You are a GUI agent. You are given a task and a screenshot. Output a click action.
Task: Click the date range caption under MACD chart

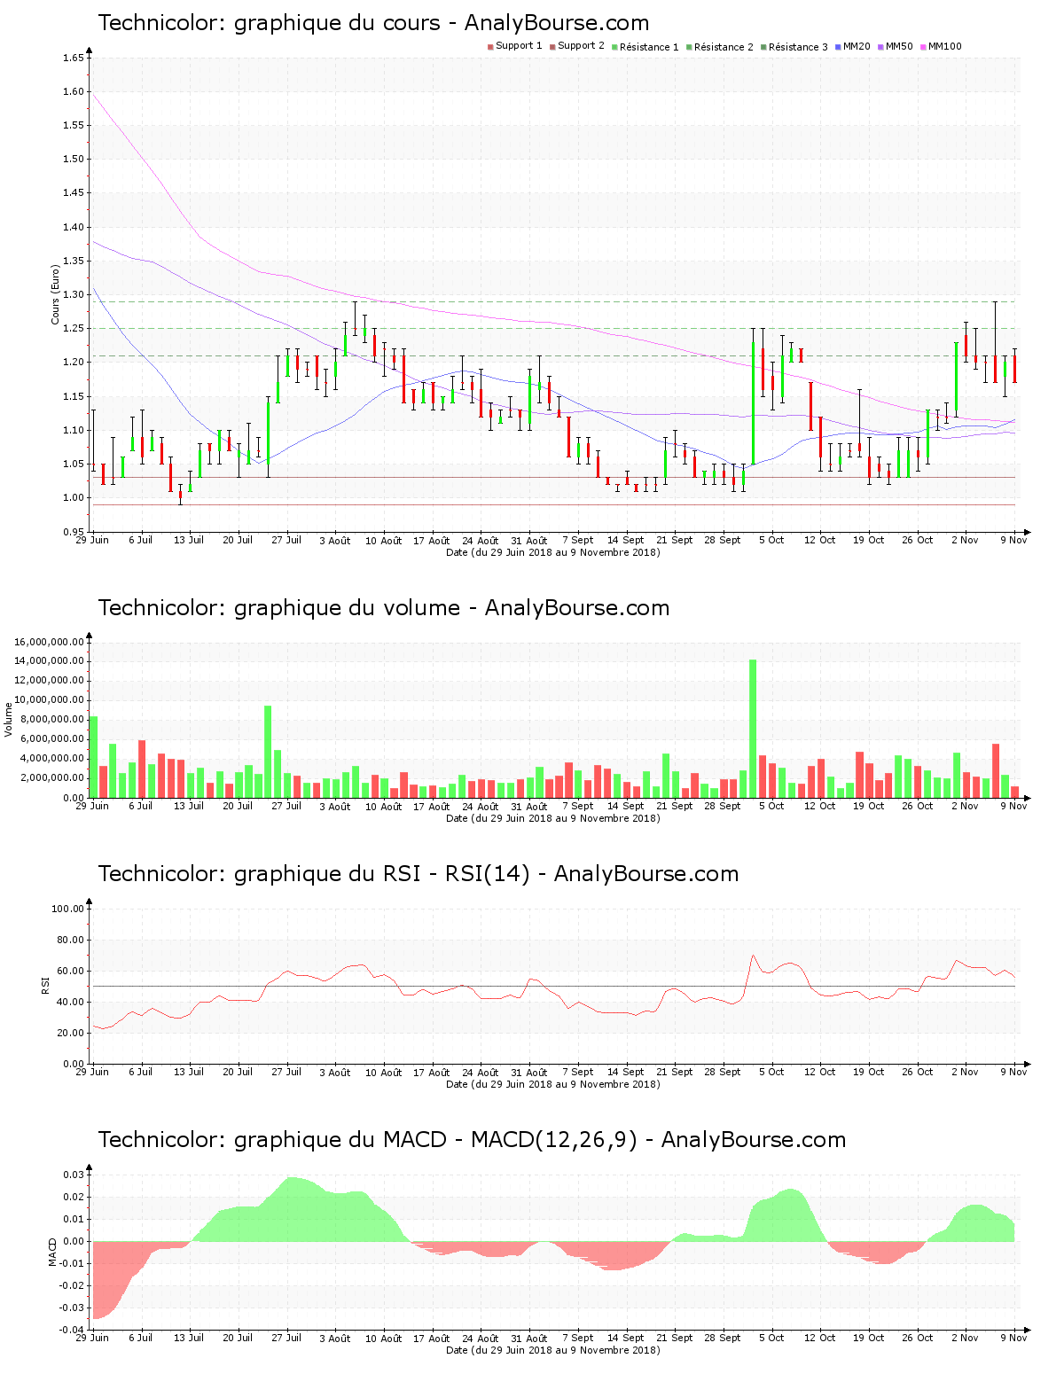552,1350
